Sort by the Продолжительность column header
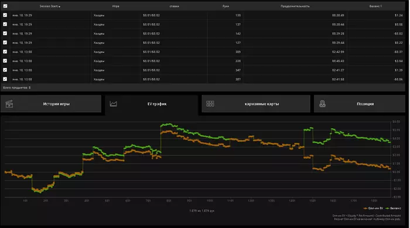This screenshot has height=228, width=410. (295, 6)
